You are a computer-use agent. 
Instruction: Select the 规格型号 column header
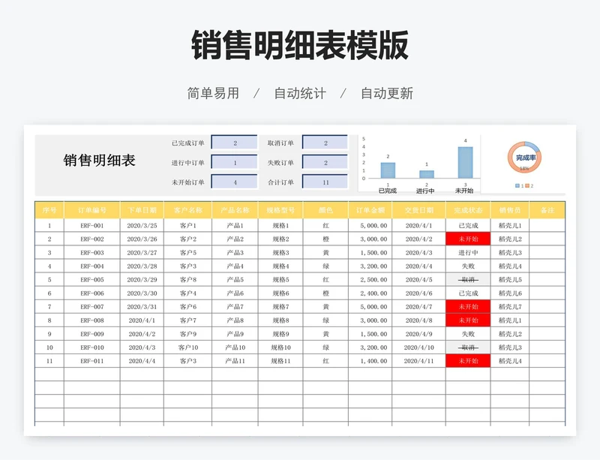pos(280,210)
